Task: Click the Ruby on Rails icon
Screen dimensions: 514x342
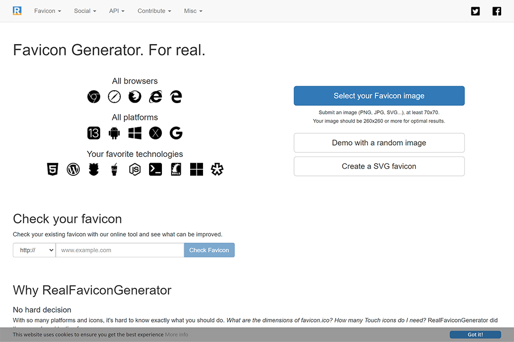Action: pyautogui.click(x=176, y=169)
